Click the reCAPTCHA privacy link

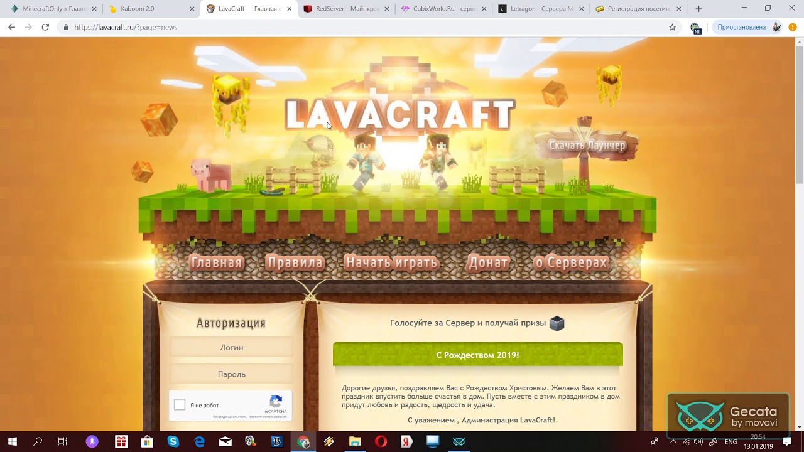[229, 417]
